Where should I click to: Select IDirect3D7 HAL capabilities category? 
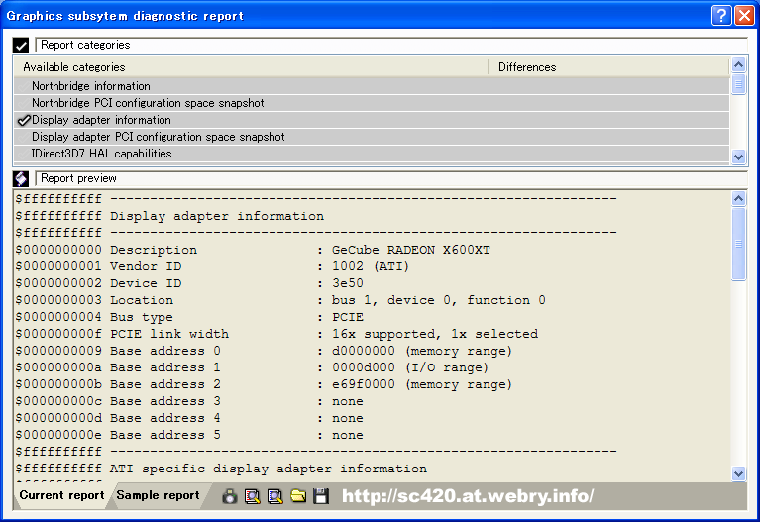point(101,154)
